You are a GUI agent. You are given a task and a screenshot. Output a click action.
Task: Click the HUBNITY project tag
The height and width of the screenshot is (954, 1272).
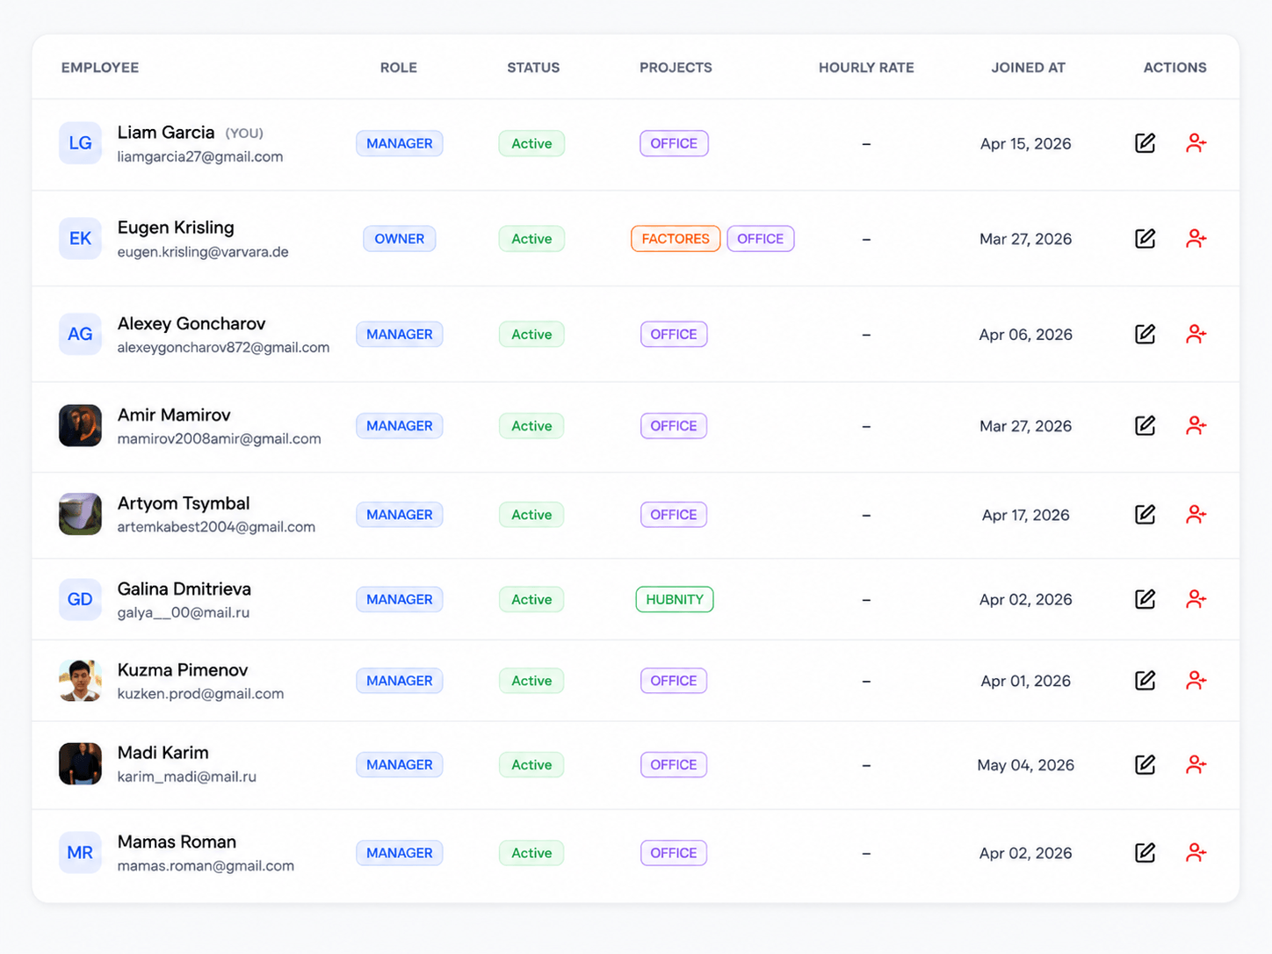675,599
